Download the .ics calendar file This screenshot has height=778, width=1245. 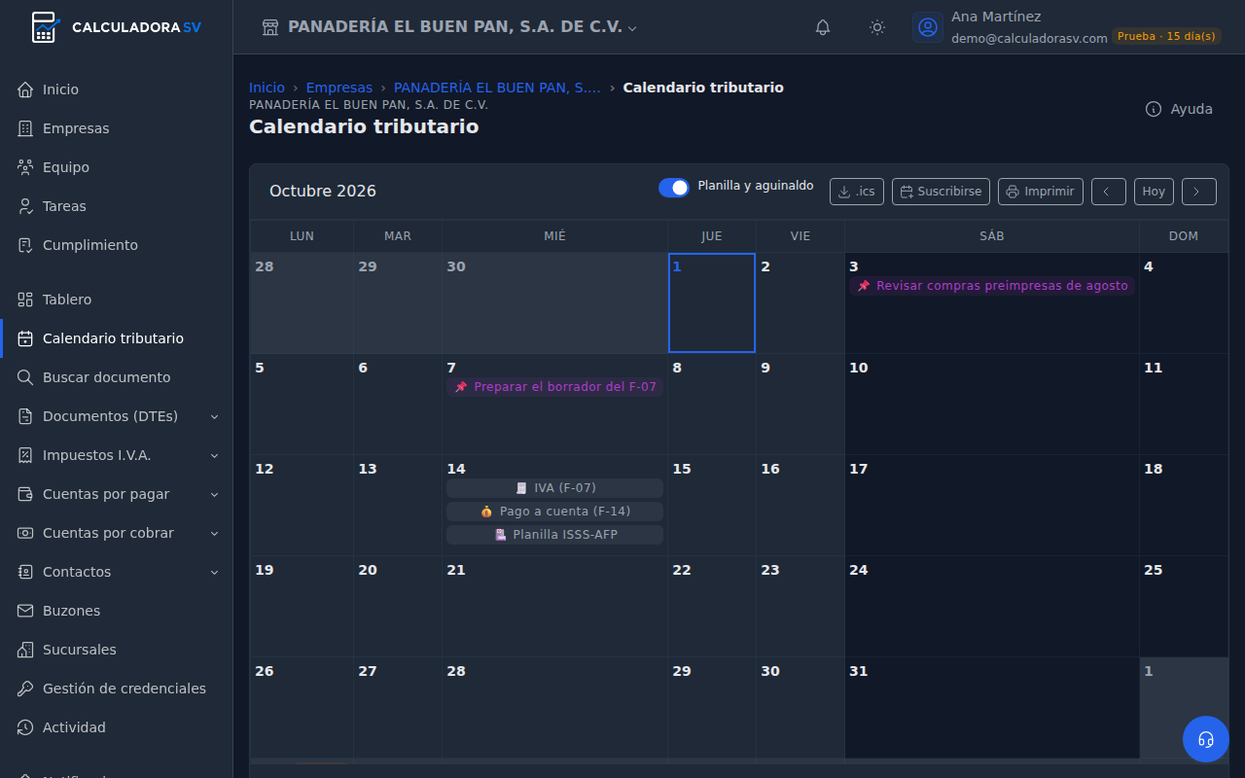(857, 192)
